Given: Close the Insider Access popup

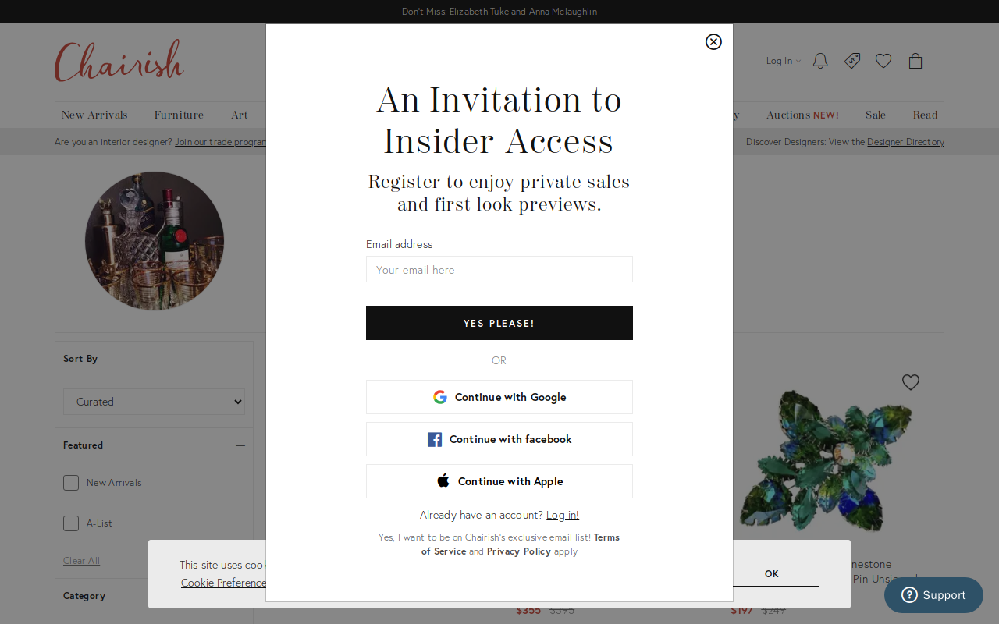Looking at the screenshot, I should [713, 42].
